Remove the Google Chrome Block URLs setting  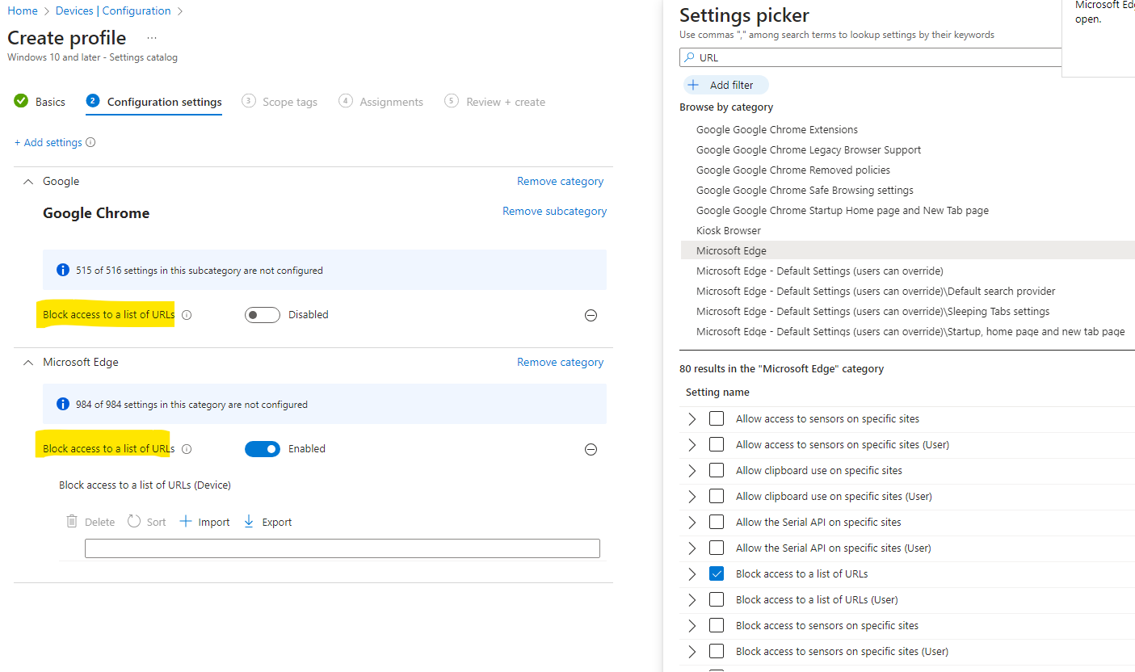[x=591, y=315]
